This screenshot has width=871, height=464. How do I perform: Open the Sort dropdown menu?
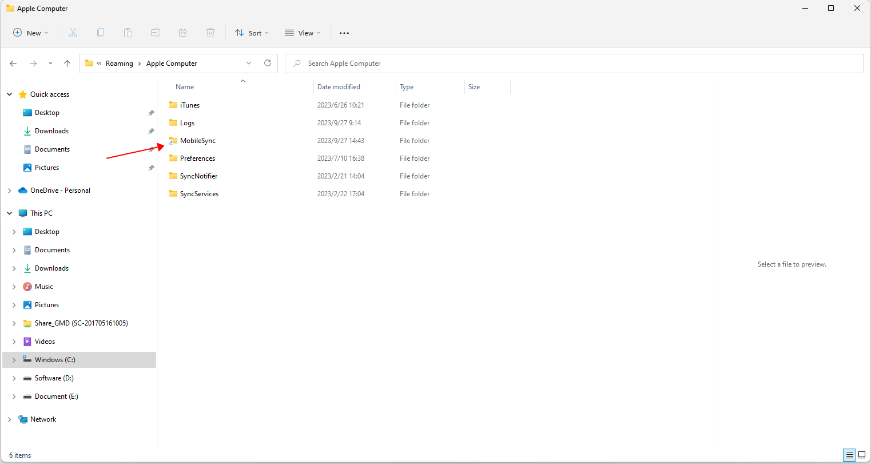[x=252, y=33]
